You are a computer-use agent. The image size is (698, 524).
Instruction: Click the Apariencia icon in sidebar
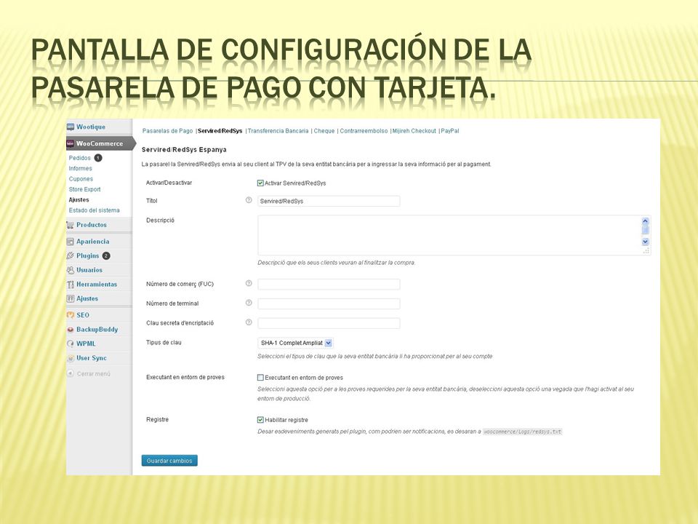point(71,242)
